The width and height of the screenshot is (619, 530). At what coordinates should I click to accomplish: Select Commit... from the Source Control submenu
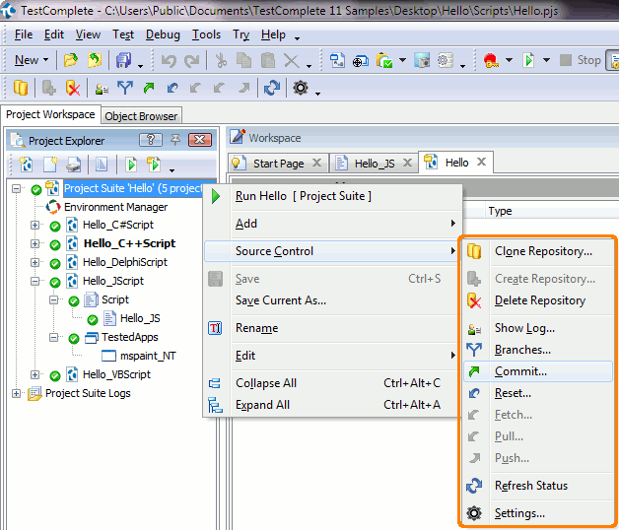[520, 371]
